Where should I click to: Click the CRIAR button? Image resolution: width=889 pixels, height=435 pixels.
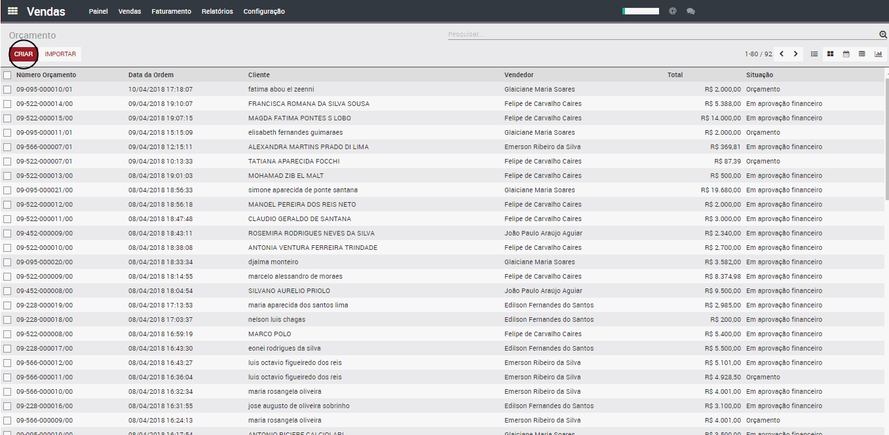click(x=24, y=54)
